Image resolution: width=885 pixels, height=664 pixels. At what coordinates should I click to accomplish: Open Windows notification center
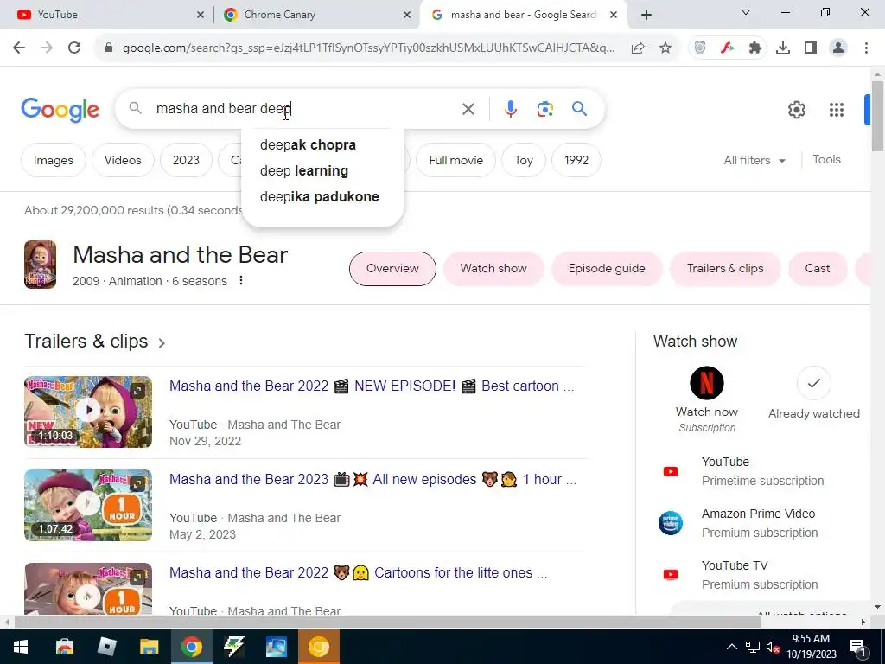(857, 647)
